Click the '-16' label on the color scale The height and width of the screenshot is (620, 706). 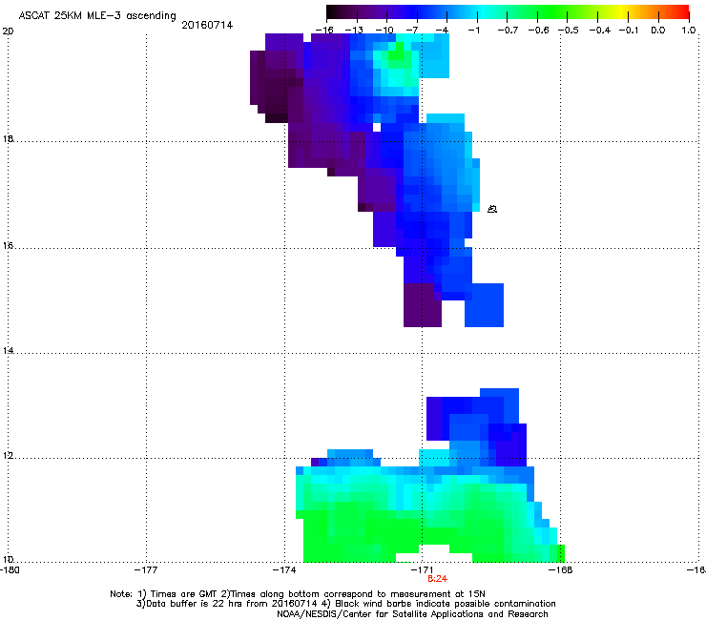click(x=324, y=31)
